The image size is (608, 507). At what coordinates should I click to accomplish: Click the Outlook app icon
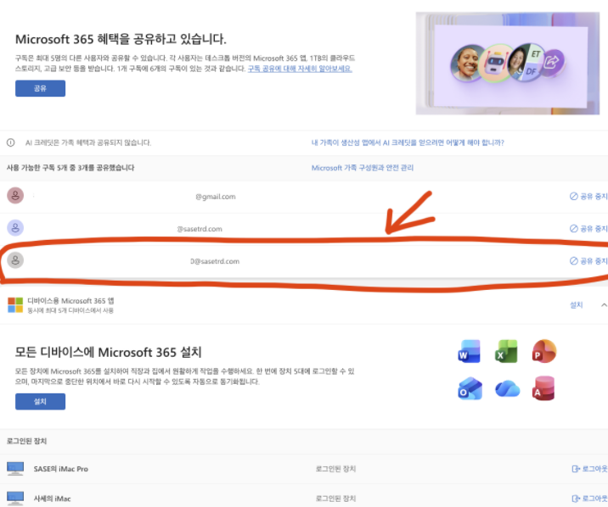[470, 388]
